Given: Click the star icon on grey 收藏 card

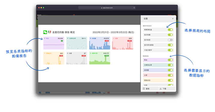Looking at the screenshot, I should pyautogui.click(x=67, y=53).
